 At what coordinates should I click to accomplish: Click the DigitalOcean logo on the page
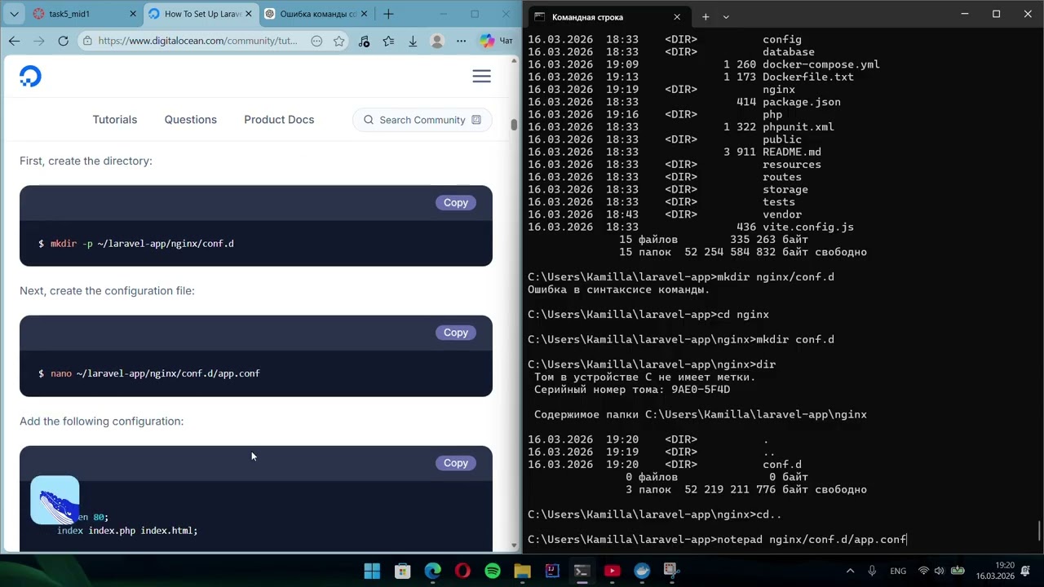coord(30,76)
